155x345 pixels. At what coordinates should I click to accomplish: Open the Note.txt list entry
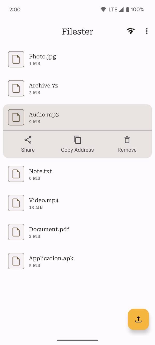pos(77,174)
